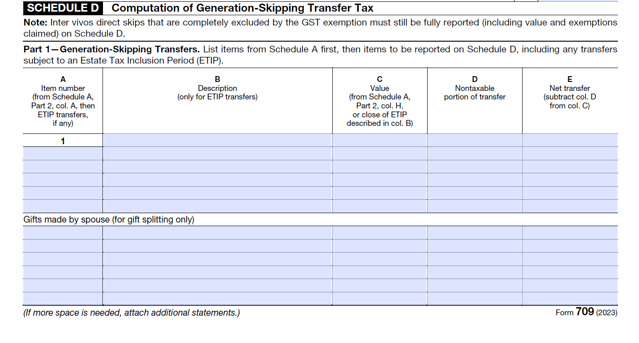Viewport: 639px width, 343px height.
Task: Click first Item number cell under spouse section
Action: 62,233
